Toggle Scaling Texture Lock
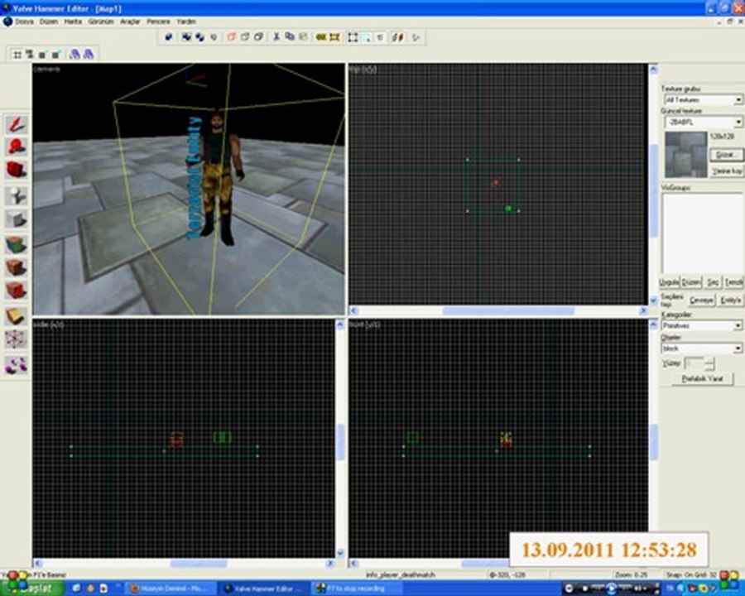 397,37
